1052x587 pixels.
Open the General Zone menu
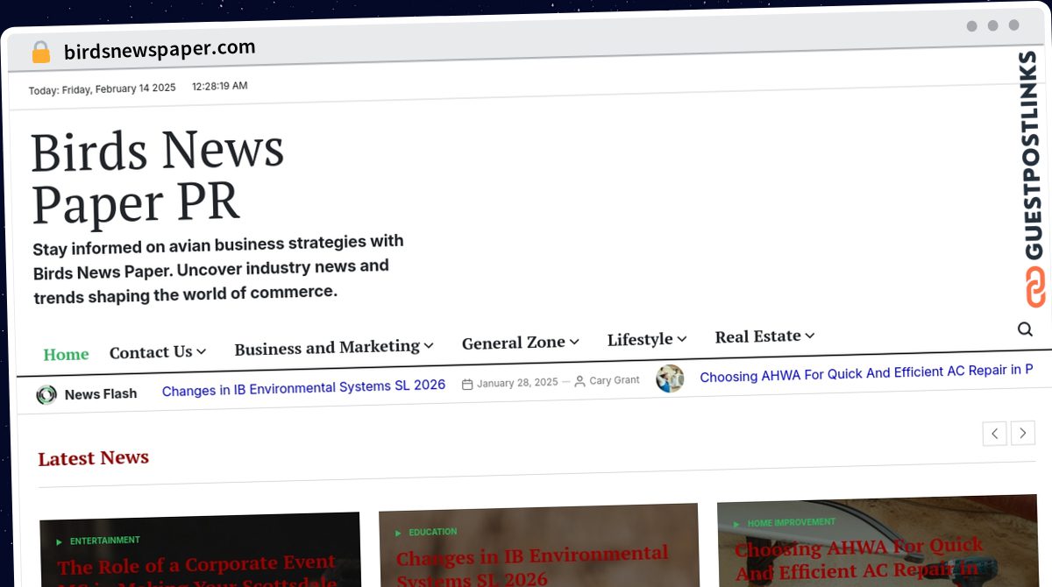tap(514, 343)
